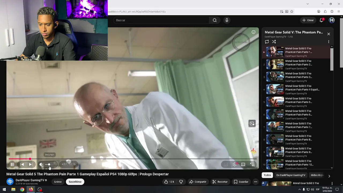Bookmark this page with the star icon
The width and height of the screenshot is (343, 193).
[292, 12]
